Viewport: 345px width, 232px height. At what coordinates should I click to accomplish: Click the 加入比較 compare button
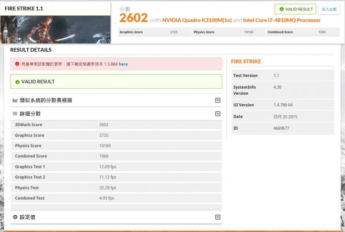(329, 9)
